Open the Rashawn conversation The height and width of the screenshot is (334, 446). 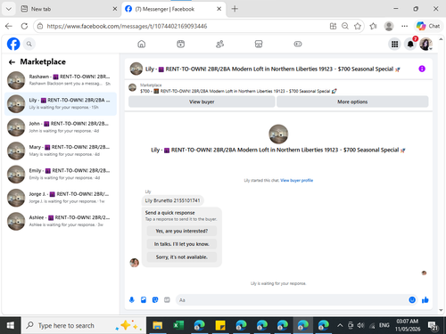click(x=61, y=80)
